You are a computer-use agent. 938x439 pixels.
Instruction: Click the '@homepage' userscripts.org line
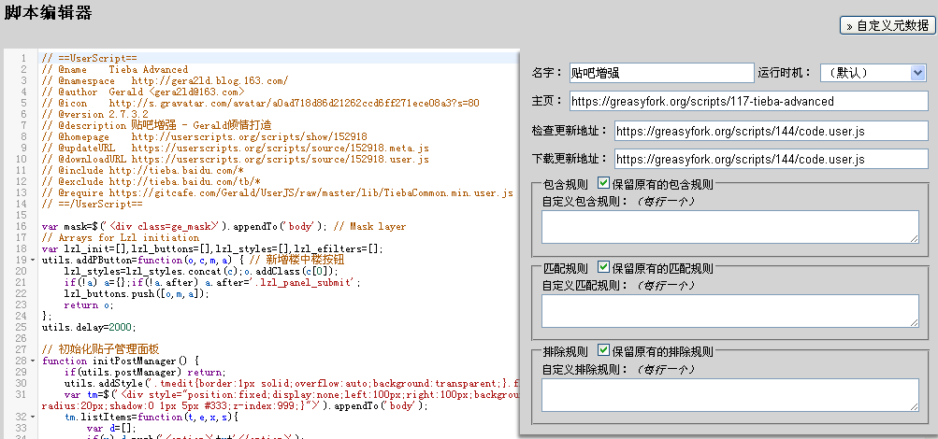click(x=205, y=136)
